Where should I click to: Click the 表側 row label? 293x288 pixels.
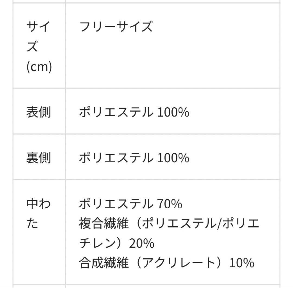pyautogui.click(x=39, y=112)
